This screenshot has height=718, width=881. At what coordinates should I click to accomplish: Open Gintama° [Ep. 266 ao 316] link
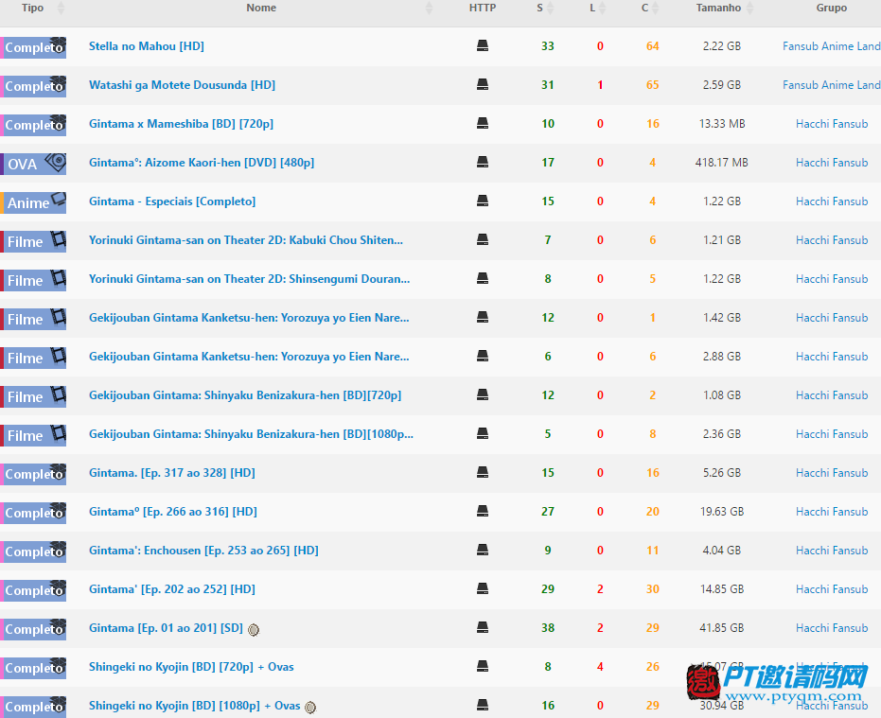173,511
